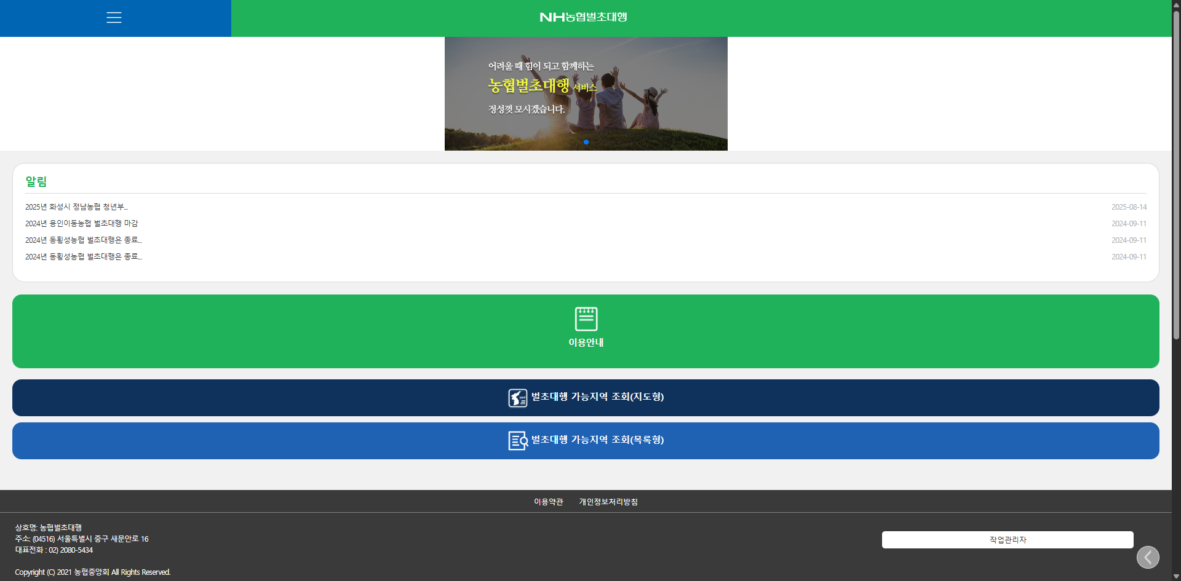
Task: Click the 농협벌초대행 banner image
Action: [586, 92]
